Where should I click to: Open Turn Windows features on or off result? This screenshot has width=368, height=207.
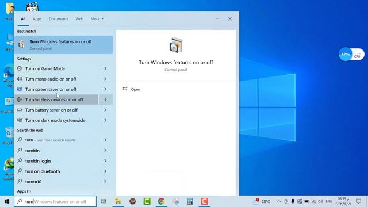(63, 45)
